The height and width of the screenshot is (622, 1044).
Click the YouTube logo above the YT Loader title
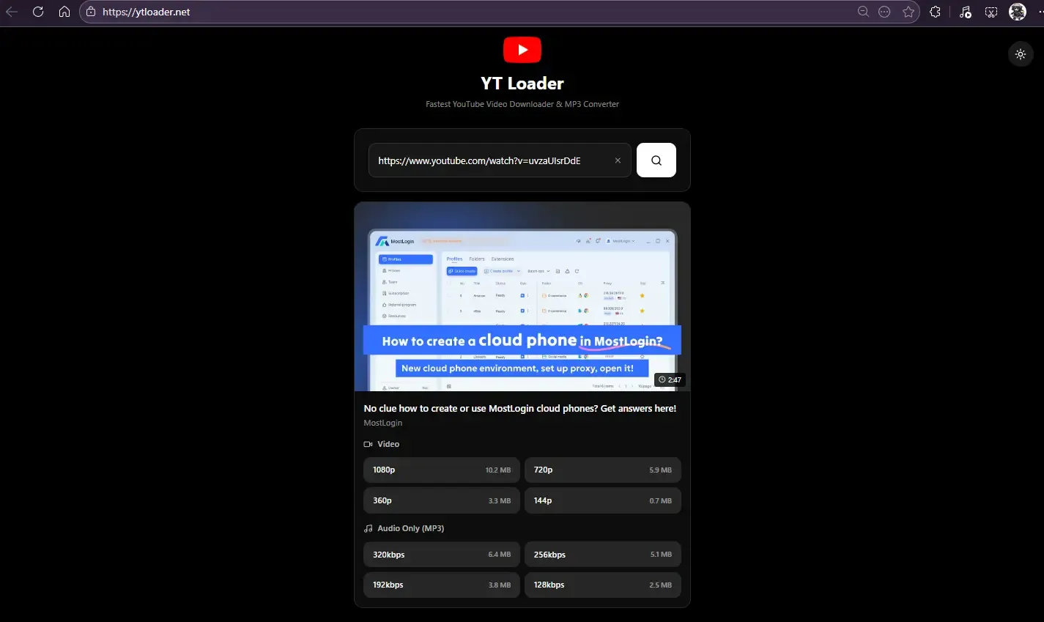tap(522, 49)
